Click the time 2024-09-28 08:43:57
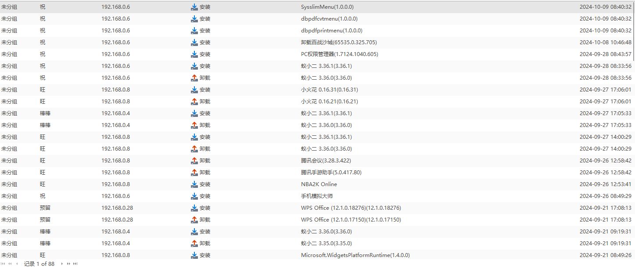 (606, 54)
